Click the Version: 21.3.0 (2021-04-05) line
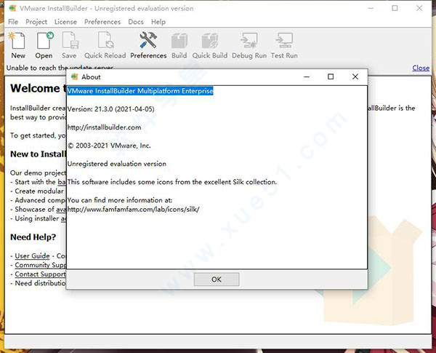This screenshot has width=436, height=353. [111, 109]
